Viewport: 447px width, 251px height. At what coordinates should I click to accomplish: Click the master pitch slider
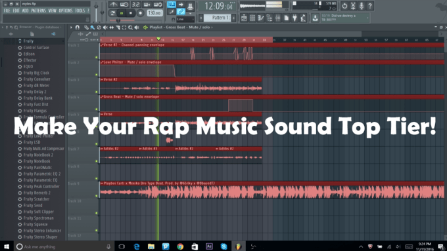click(x=103, y=11)
